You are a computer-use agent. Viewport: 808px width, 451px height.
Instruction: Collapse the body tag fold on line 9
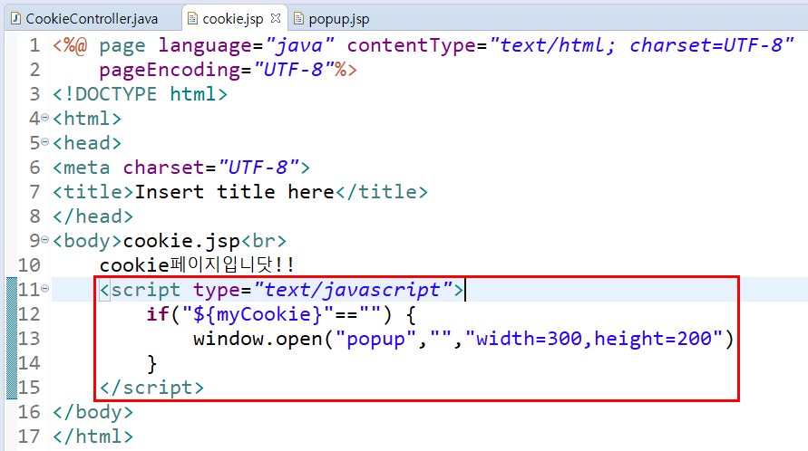[45, 240]
